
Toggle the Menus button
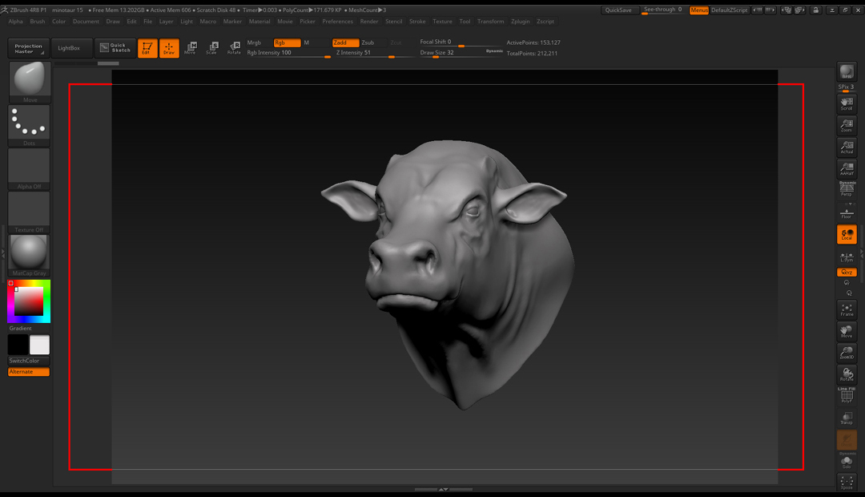point(699,10)
